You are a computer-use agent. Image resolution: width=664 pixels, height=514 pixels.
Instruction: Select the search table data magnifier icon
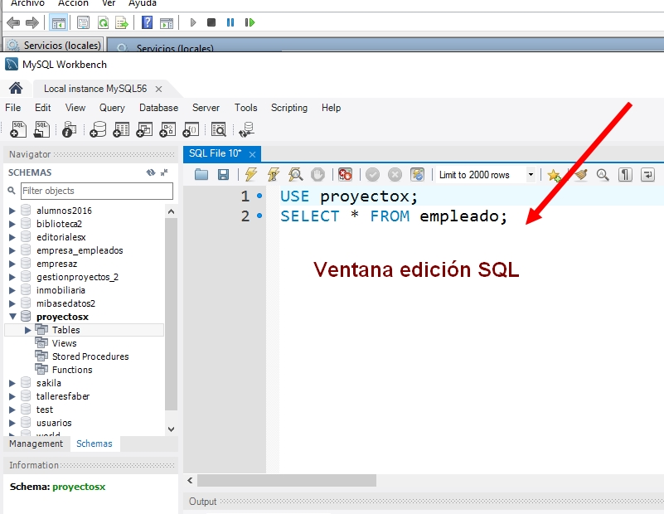(x=219, y=129)
